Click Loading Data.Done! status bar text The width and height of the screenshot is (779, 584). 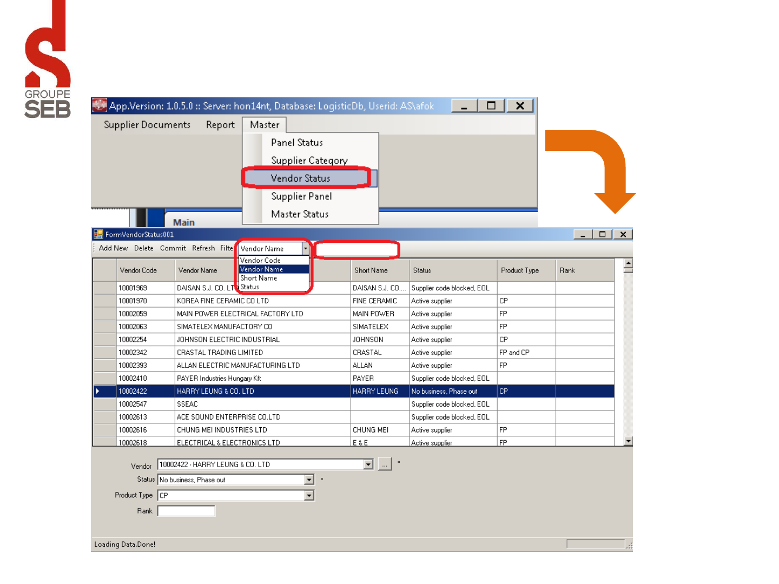tap(125, 545)
